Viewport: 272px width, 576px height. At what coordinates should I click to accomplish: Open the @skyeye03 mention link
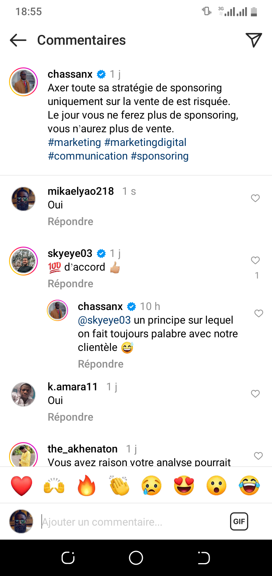pyautogui.click(x=104, y=320)
